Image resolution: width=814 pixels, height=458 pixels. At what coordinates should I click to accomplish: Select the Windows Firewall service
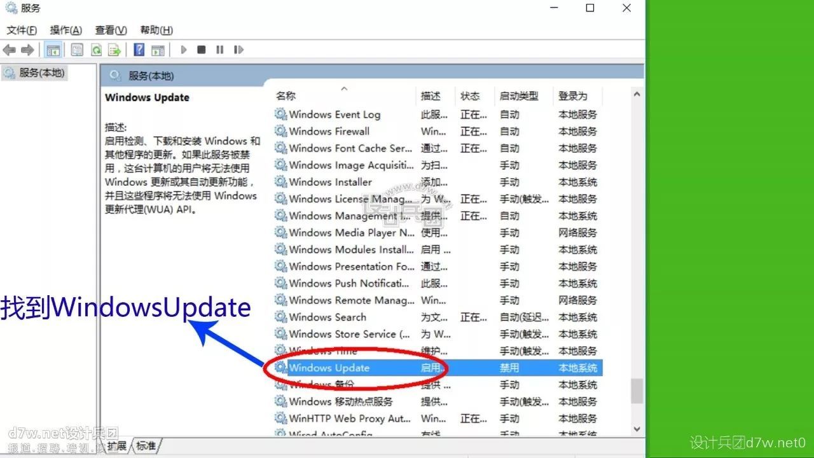(x=438, y=132)
